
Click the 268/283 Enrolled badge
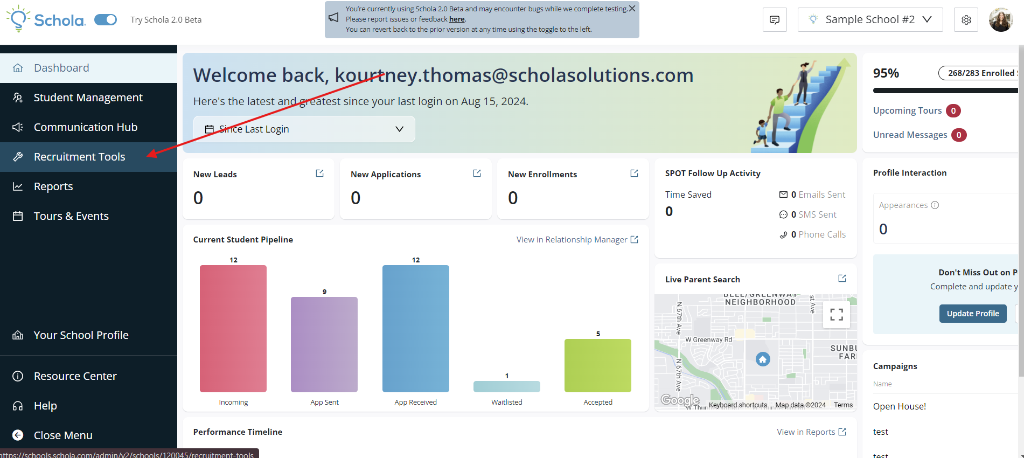pyautogui.click(x=978, y=73)
